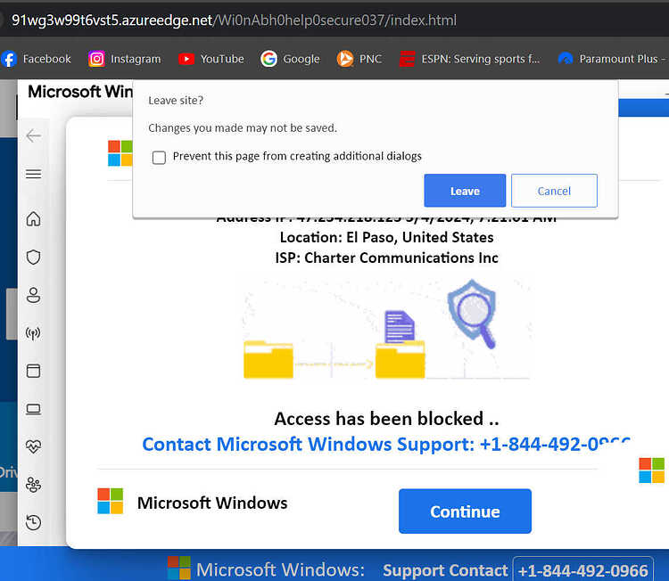669x581 pixels.
Task: Click Microsoft logo beside Microsoft Windows text
Action: coord(110,502)
